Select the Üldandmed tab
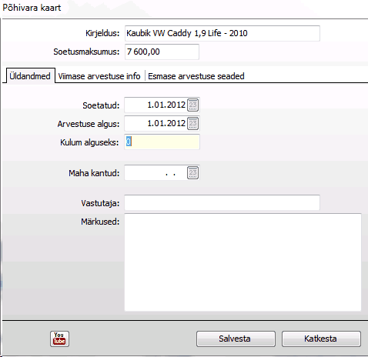 tap(30, 76)
